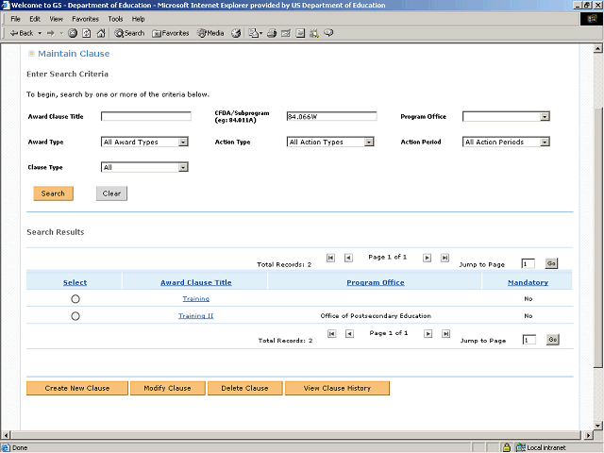The height and width of the screenshot is (453, 604).
Task: Go to previous page in bottom pager
Action: 349,333
